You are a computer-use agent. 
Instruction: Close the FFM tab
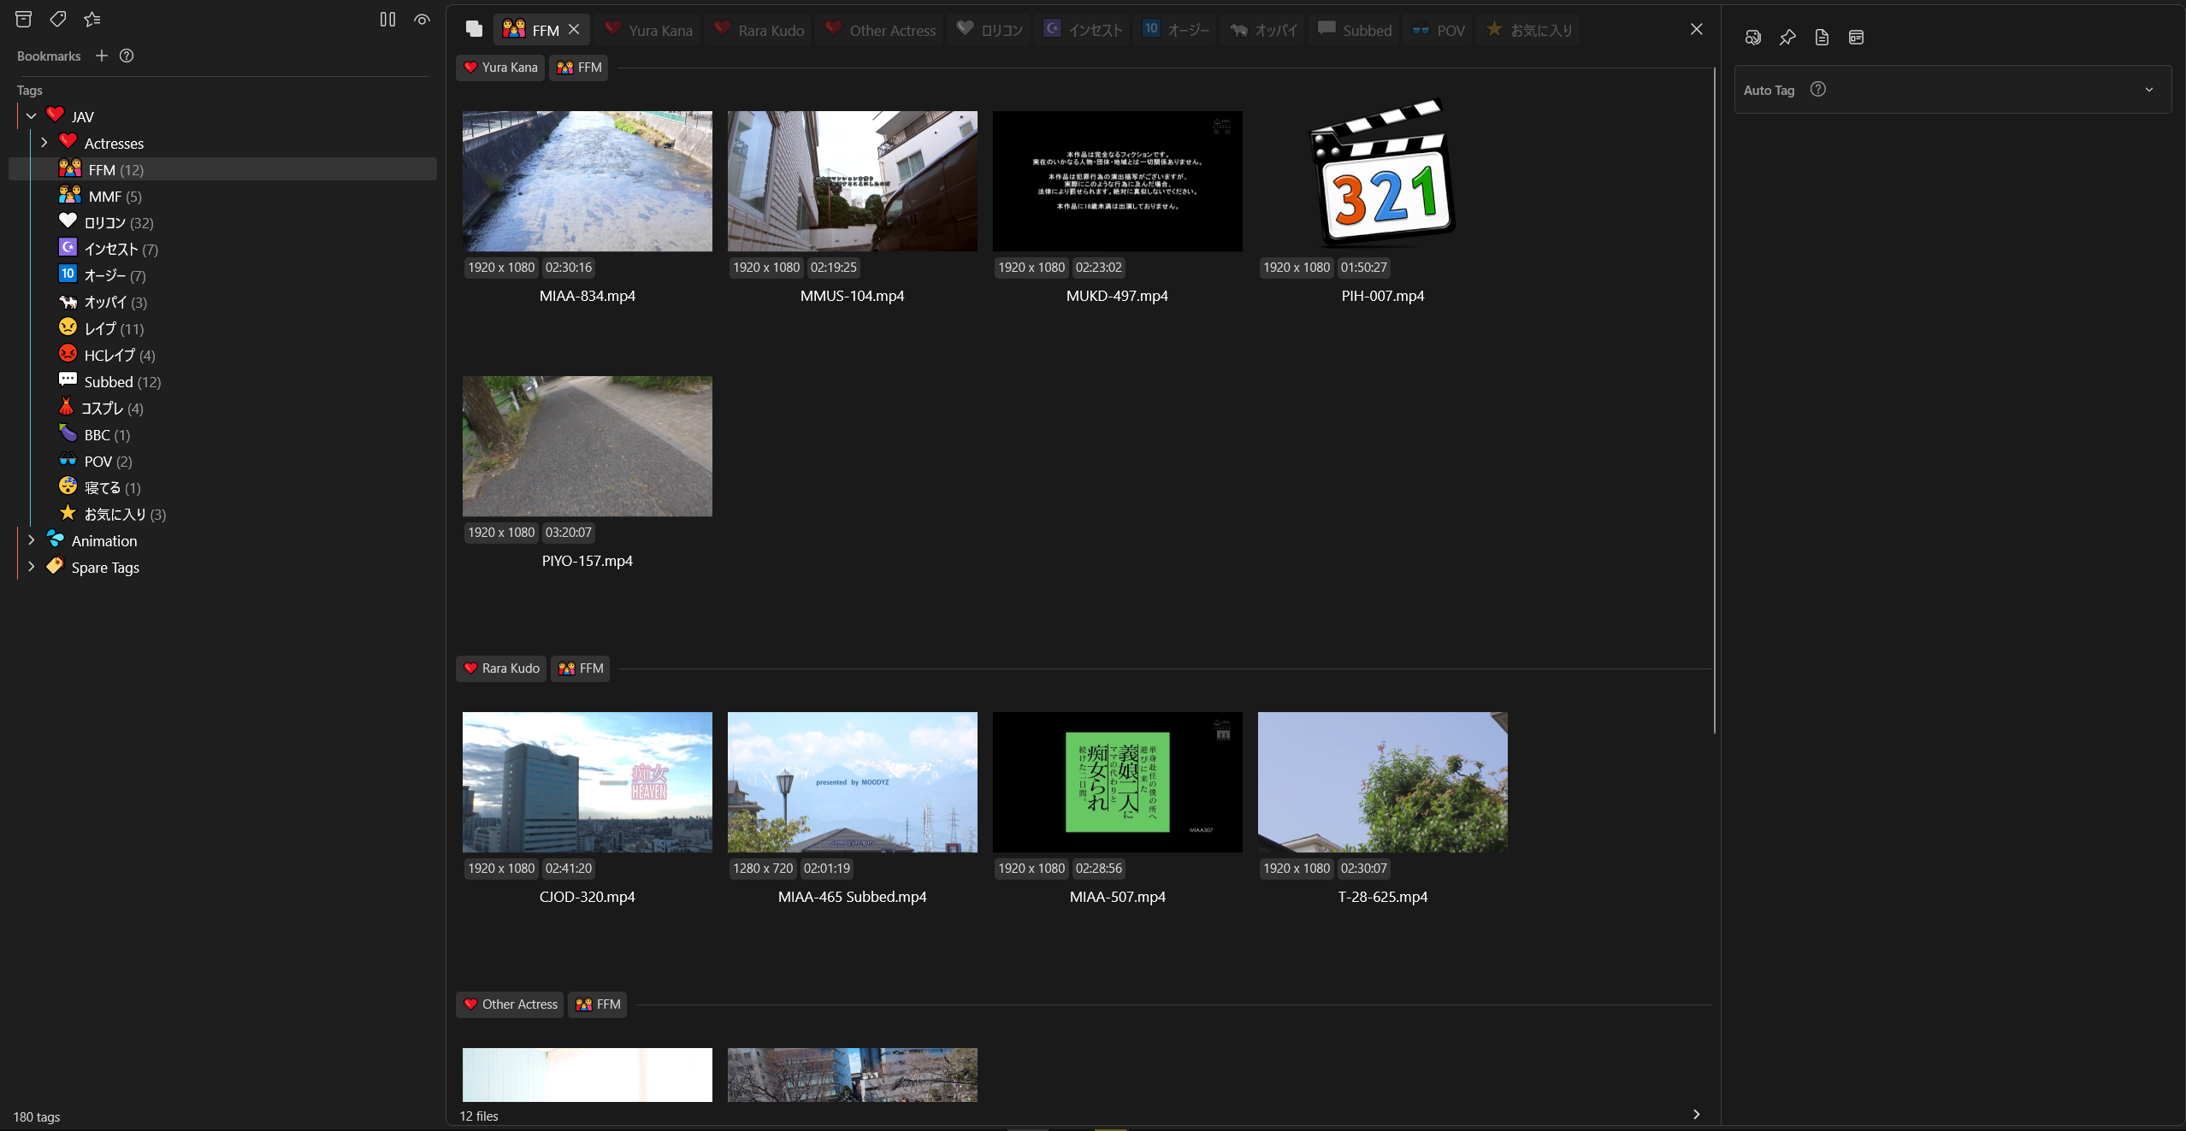tap(574, 29)
